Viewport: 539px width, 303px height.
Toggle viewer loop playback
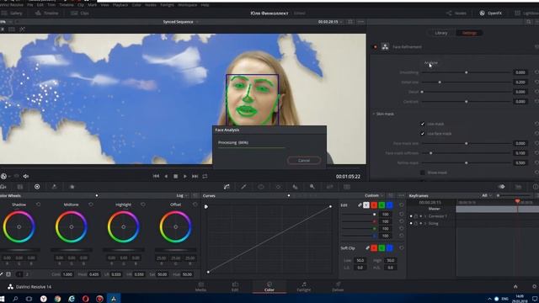pyautogui.click(x=205, y=176)
